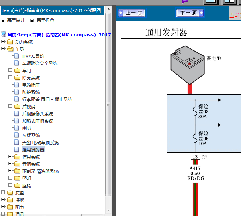
Task: Click the 后视摄像头系统 document icon
Action: [17, 113]
